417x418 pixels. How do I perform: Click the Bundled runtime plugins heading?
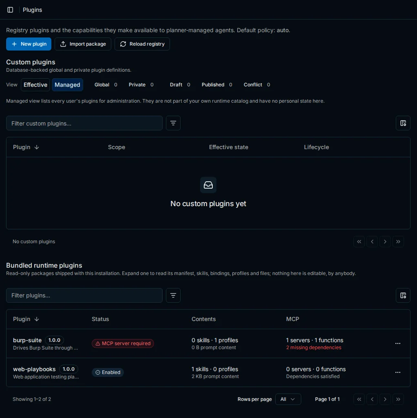coord(44,266)
